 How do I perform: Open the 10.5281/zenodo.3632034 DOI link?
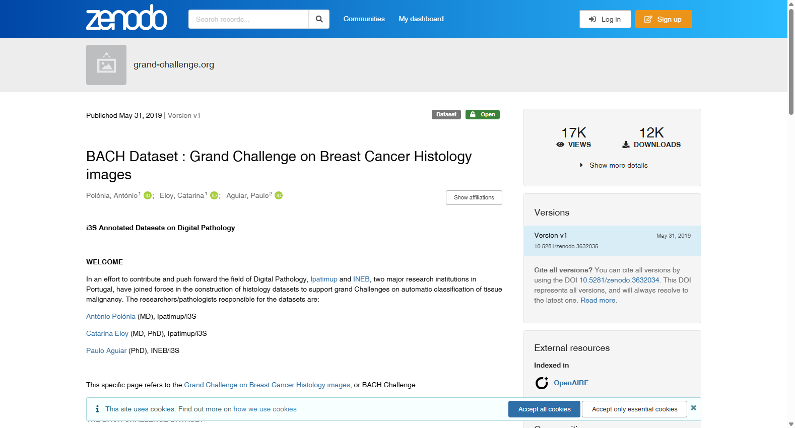(x=619, y=280)
